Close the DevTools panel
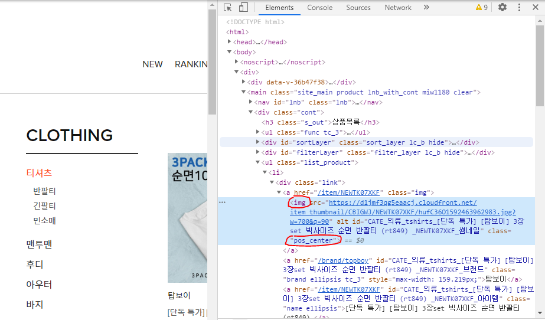The image size is (545, 320). 536,7
